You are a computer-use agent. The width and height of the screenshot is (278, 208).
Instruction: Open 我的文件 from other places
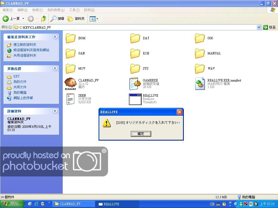pos(20,82)
